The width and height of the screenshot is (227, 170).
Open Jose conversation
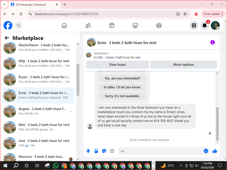pyautogui.click(x=38, y=143)
